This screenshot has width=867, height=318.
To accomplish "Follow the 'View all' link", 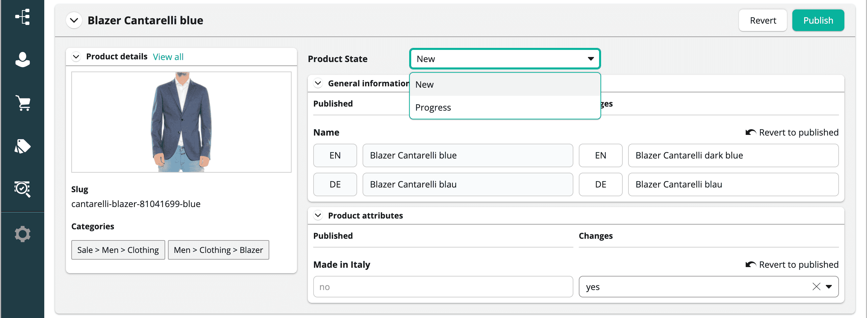I will 168,57.
